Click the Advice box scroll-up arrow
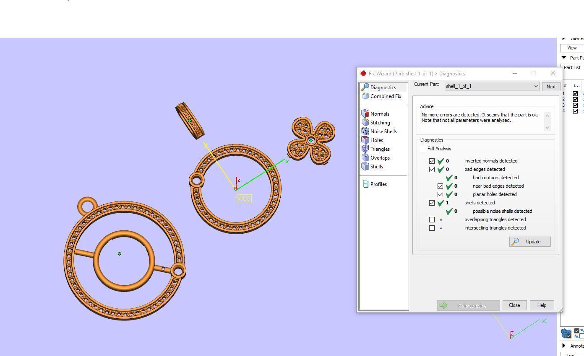Image resolution: width=584 pixels, height=356 pixels. 547,115
